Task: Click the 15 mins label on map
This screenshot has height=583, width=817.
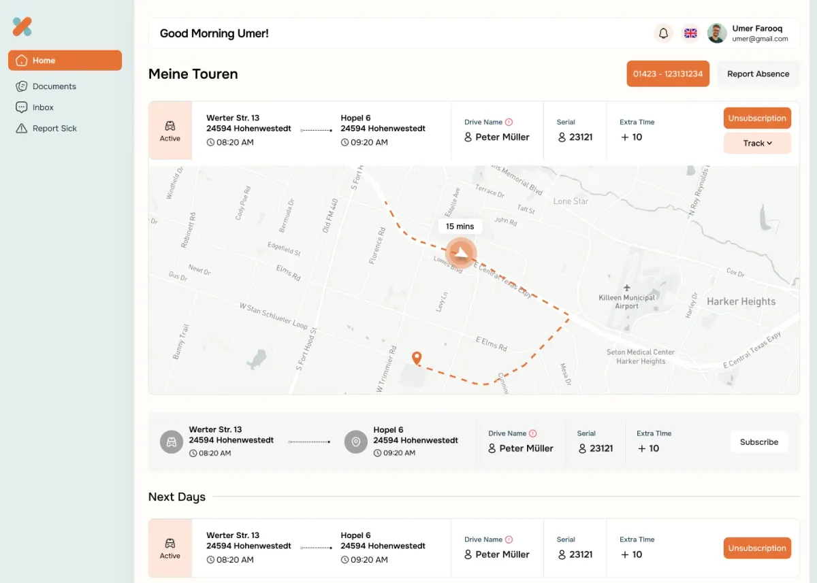Action: tap(460, 227)
